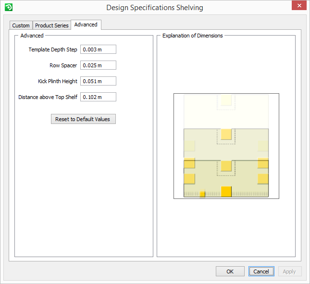Click the Kick Plinth Height field
Image resolution: width=310 pixels, height=284 pixels.
[98, 81]
